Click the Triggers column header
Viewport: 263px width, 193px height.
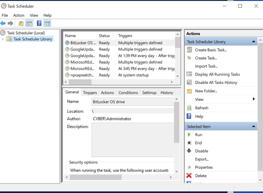pos(145,36)
